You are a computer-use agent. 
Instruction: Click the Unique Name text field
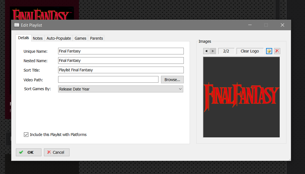click(121, 51)
